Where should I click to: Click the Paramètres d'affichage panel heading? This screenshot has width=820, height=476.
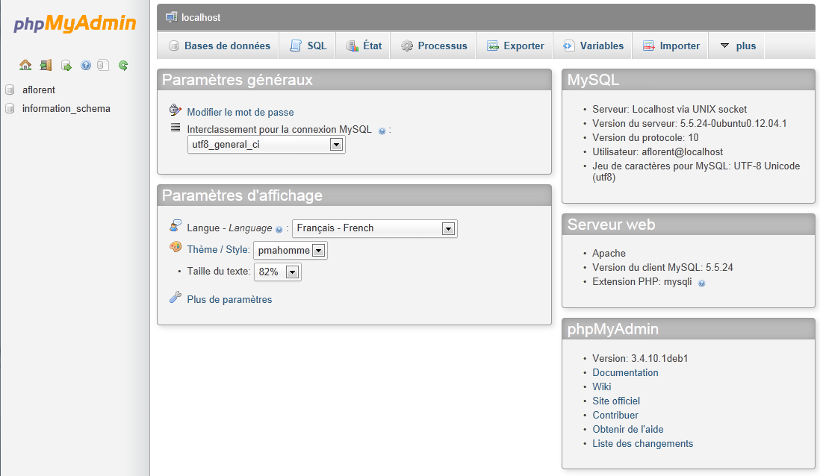coord(354,195)
